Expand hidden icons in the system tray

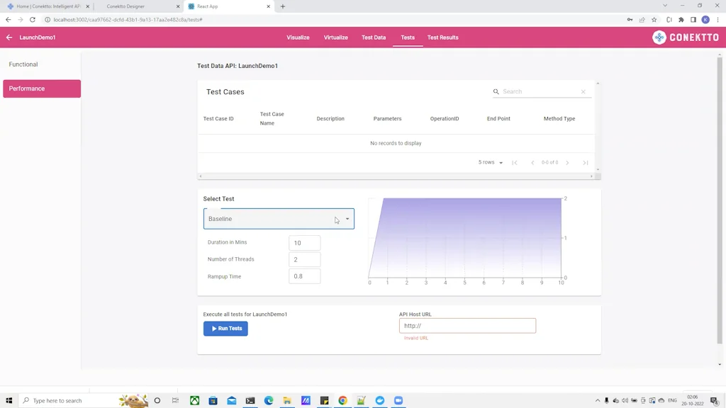point(598,400)
